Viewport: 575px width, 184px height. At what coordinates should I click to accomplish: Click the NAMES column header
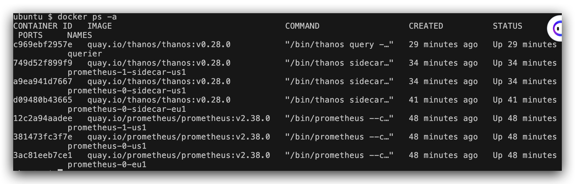[79, 35]
